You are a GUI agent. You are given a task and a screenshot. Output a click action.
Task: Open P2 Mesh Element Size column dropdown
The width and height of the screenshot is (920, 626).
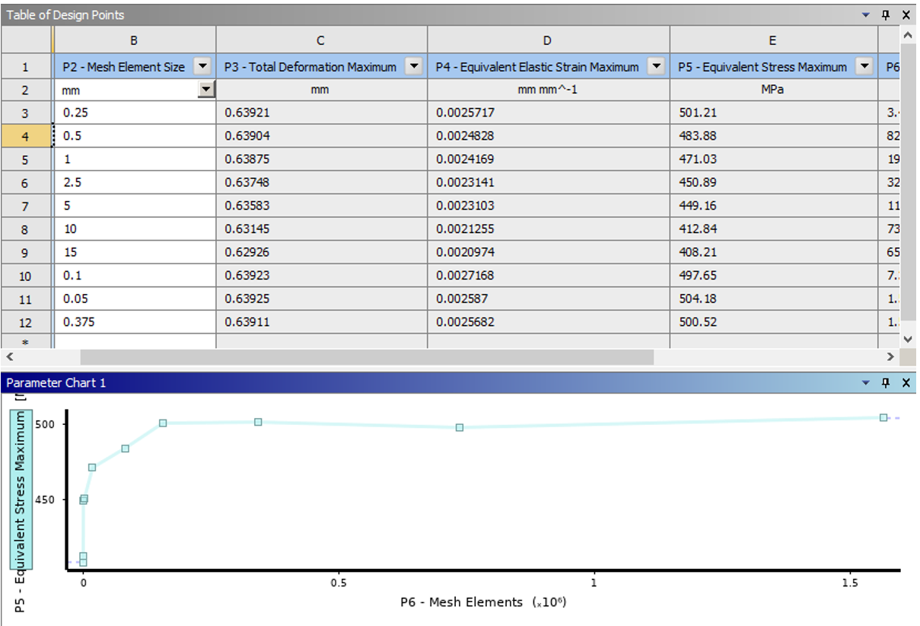pyautogui.click(x=202, y=67)
